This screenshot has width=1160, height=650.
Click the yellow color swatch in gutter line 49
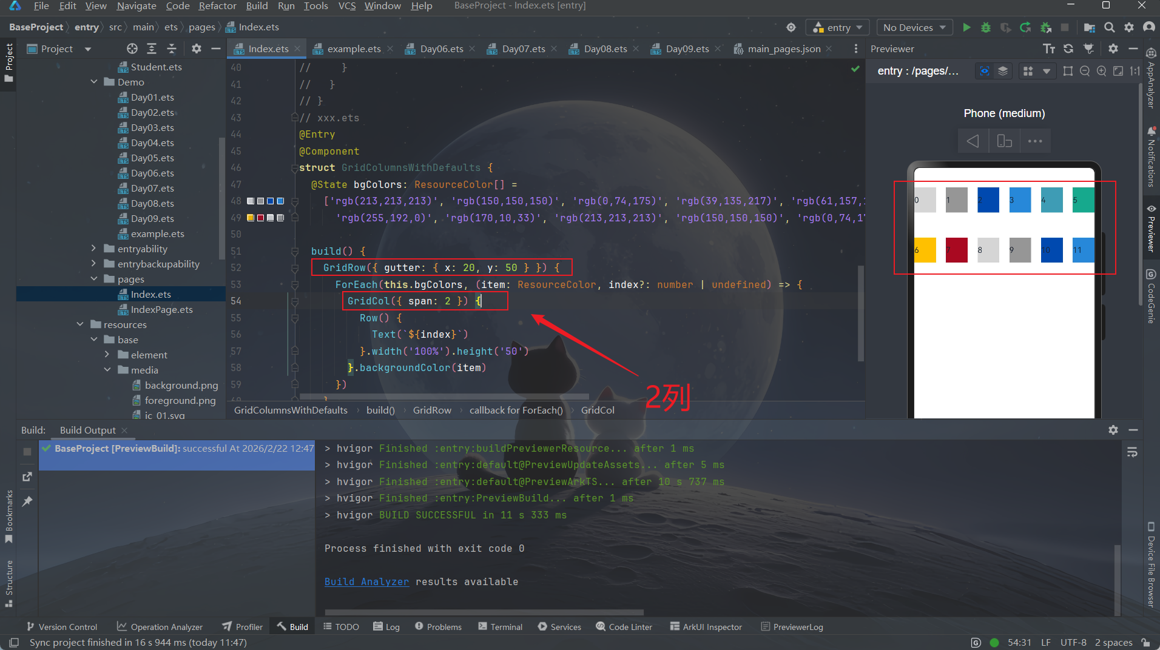[251, 218]
